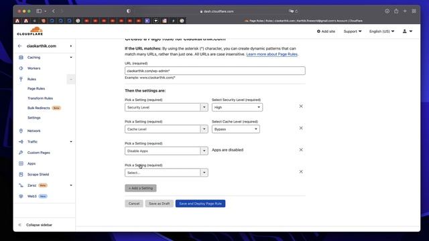Viewport: 429px width, 241px height.
Task: Click the Apps are disabled text
Action: pos(227,150)
